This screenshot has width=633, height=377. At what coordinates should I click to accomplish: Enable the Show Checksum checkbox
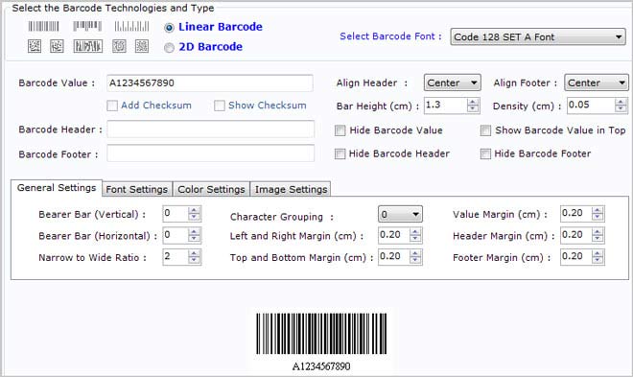pos(220,106)
